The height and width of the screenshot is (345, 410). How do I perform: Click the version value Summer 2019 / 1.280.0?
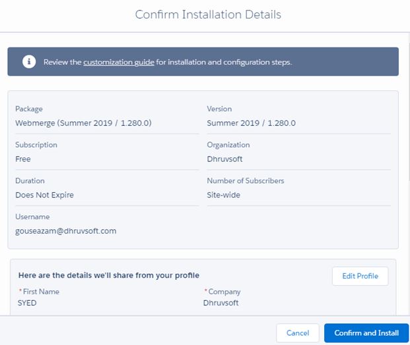pyautogui.click(x=252, y=123)
